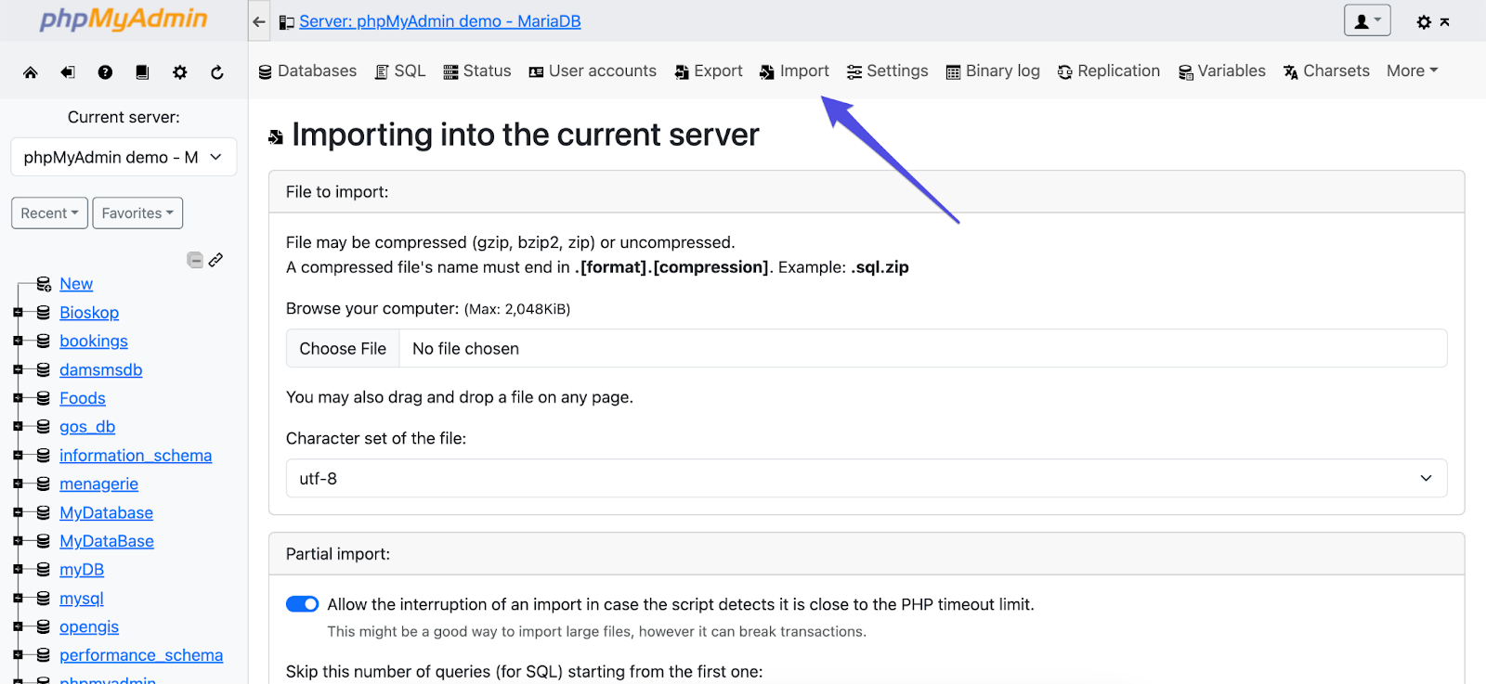Click the information_schema database icon
Screen dimensions: 1486x684
[43, 456]
